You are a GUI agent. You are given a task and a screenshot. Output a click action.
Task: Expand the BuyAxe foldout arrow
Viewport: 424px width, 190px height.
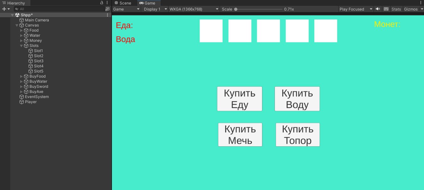coord(21,92)
